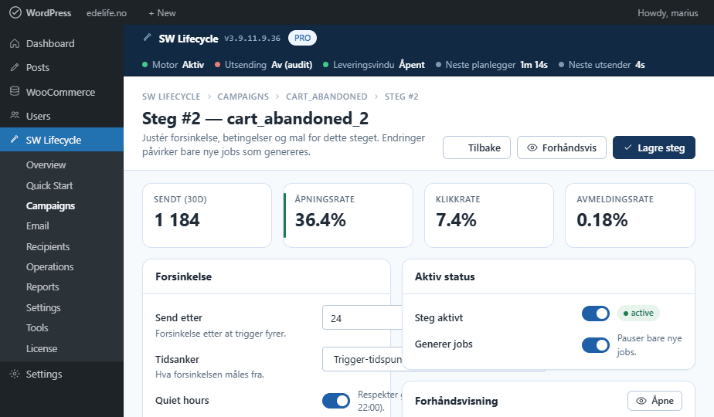The height and width of the screenshot is (417, 714).
Task: Click the header pencil icon beside SW Lifecycle
Action: [x=147, y=38]
